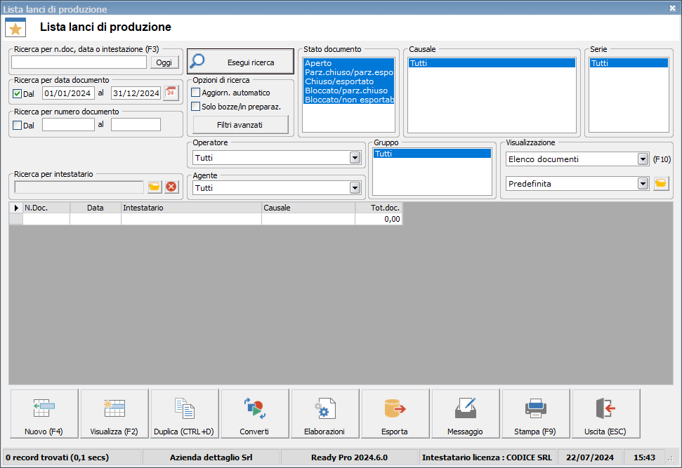Tick Solo bozze/in preparaz. checkbox
Viewport: 682px width, 468px height.
[x=196, y=107]
